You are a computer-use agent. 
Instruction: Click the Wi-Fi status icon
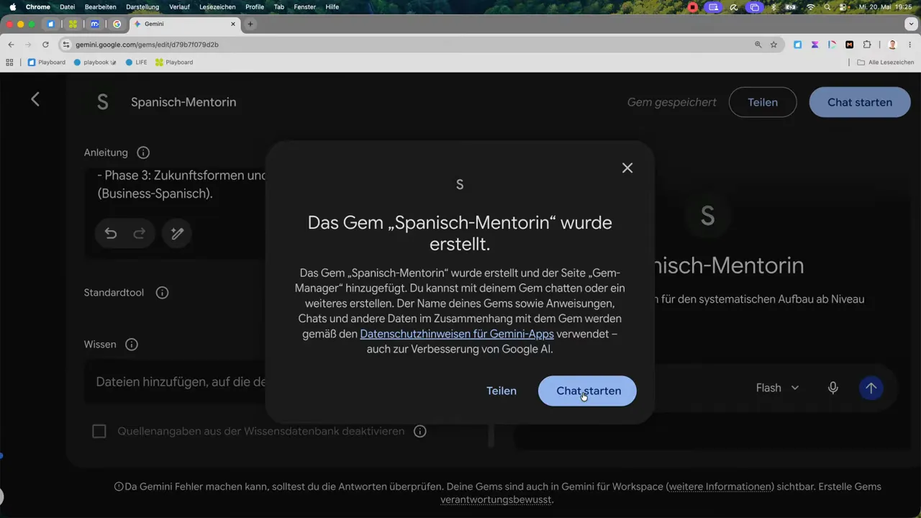pyautogui.click(x=811, y=6)
